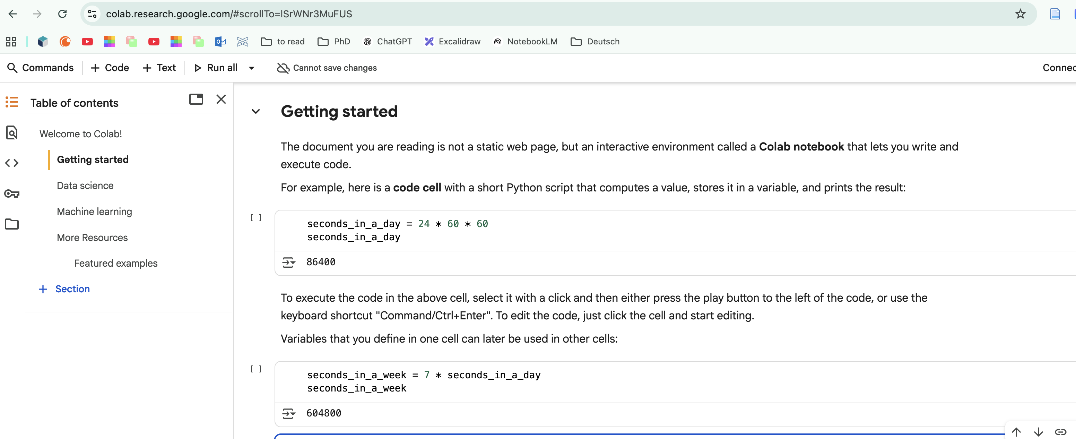The height and width of the screenshot is (439, 1076).
Task: Open the Outlook bookmark icon
Action: 220,41
